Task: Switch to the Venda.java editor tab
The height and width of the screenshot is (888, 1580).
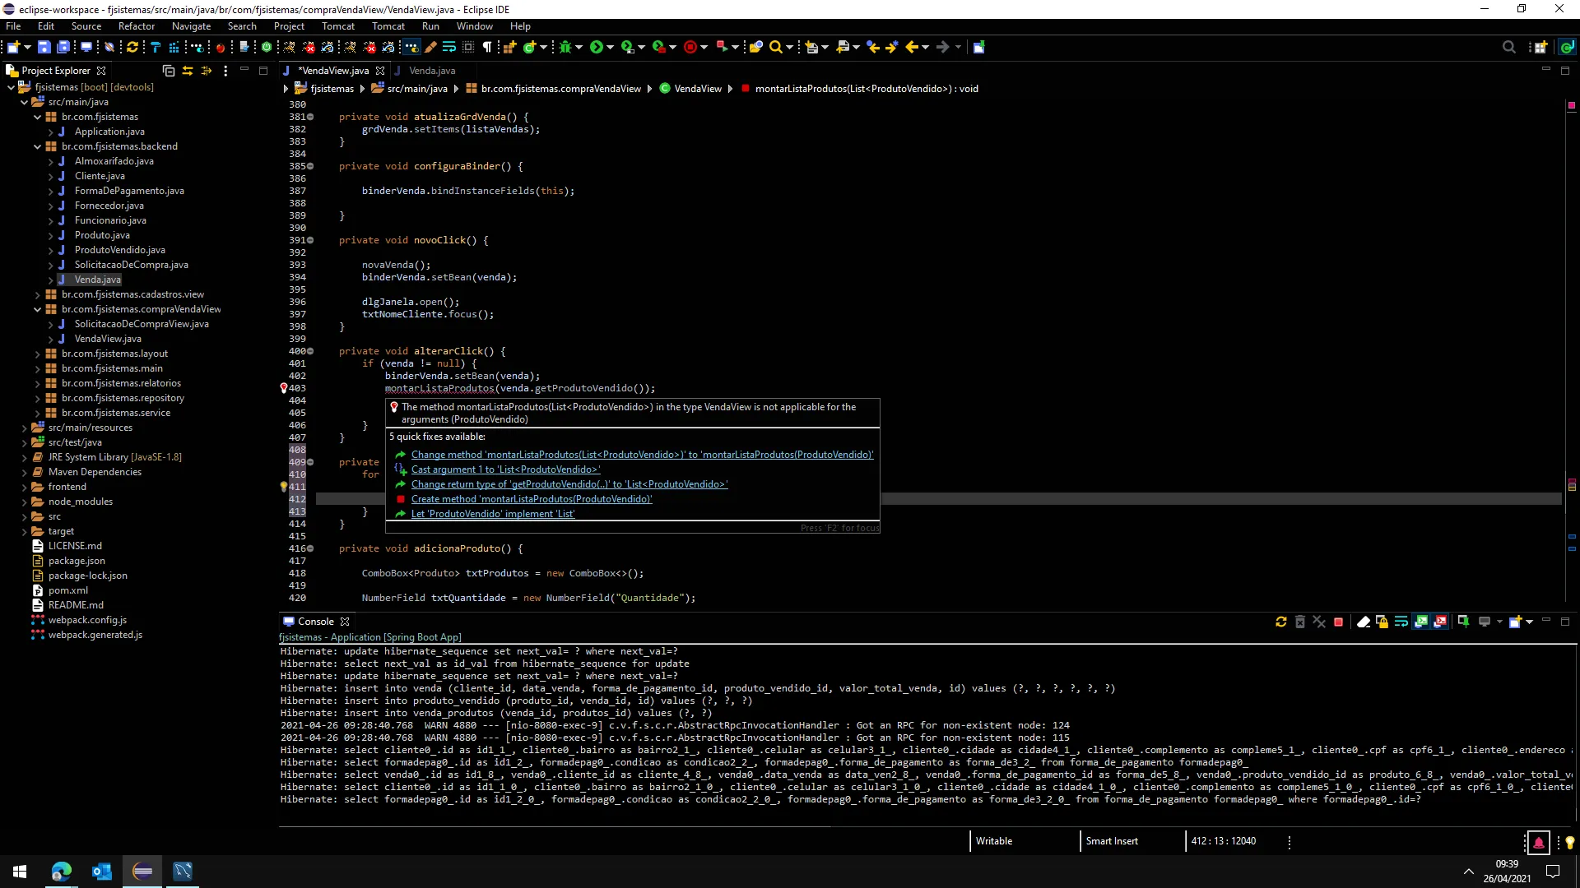Action: click(431, 71)
